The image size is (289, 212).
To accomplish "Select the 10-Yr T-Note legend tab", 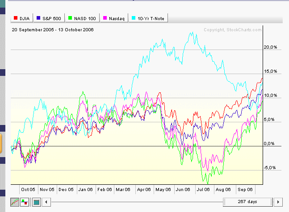I will click(x=148, y=18).
